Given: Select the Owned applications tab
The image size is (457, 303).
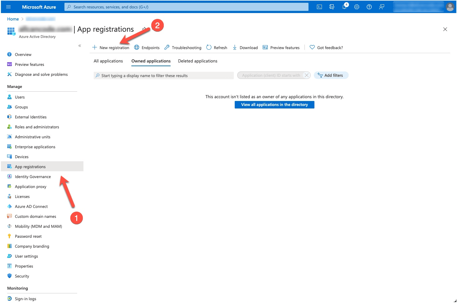Looking at the screenshot, I should (x=151, y=61).
